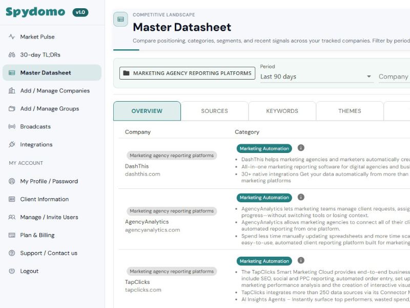
Task: Click group chip above AgencyAnalytics
Action: point(172,211)
